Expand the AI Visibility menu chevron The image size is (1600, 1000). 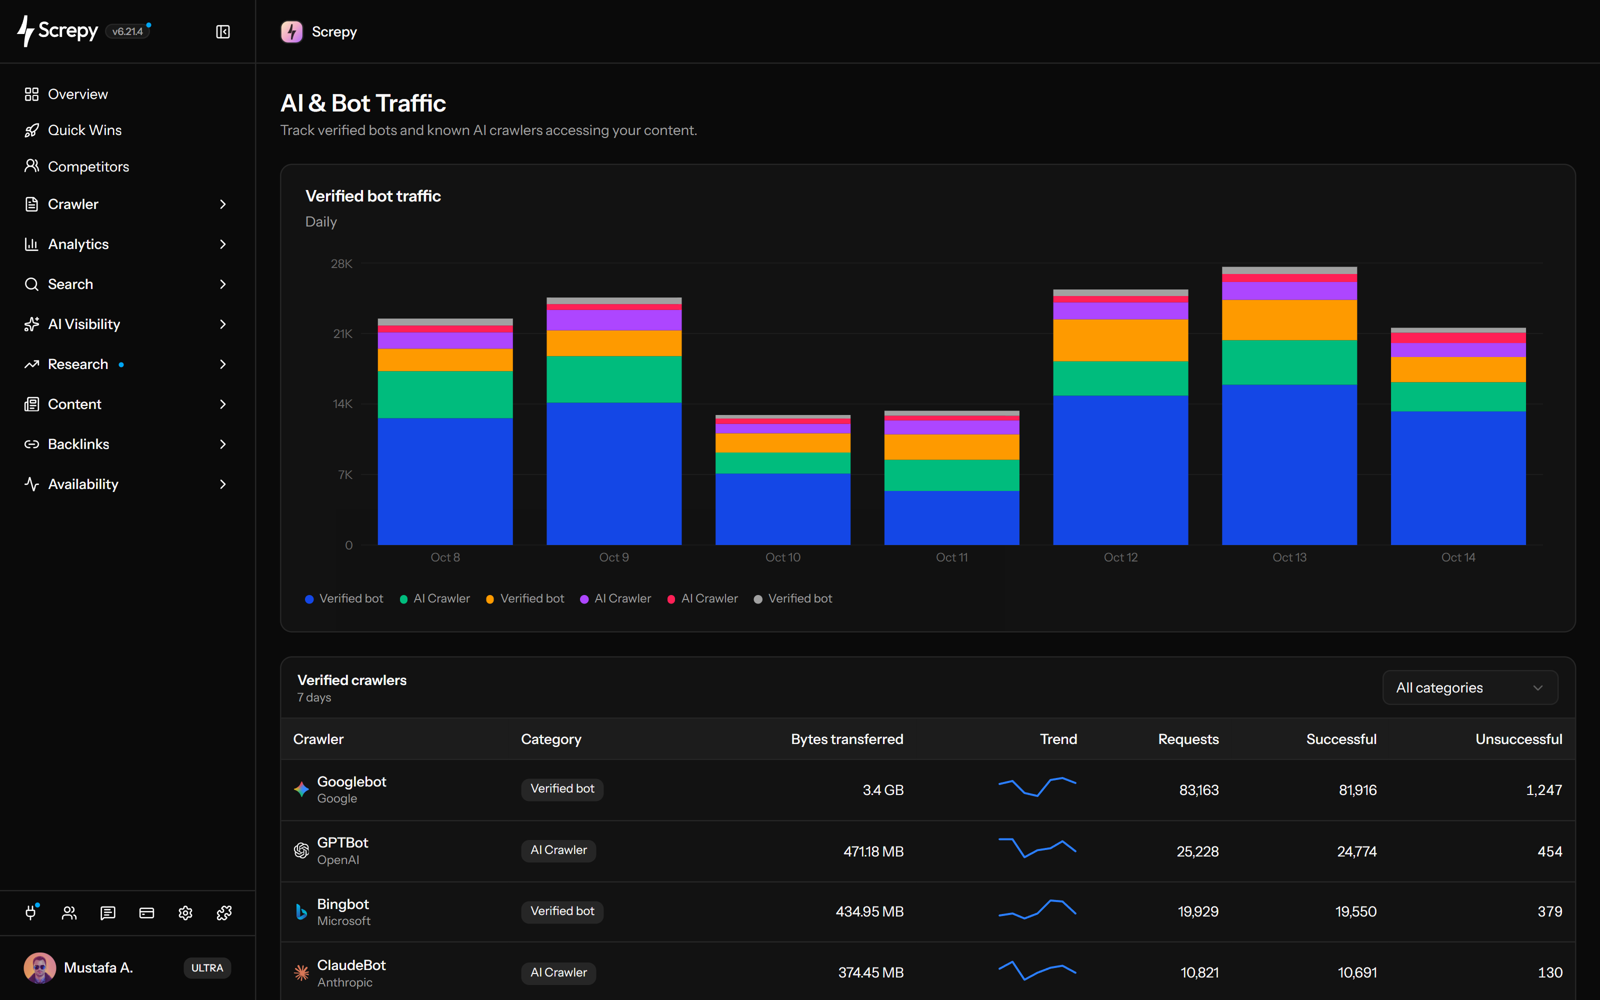[223, 324]
